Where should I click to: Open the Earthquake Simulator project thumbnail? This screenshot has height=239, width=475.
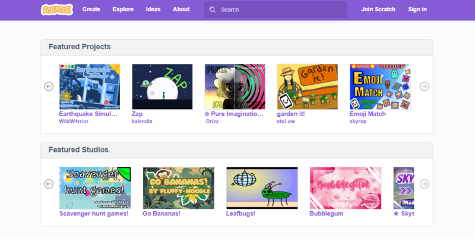click(90, 87)
